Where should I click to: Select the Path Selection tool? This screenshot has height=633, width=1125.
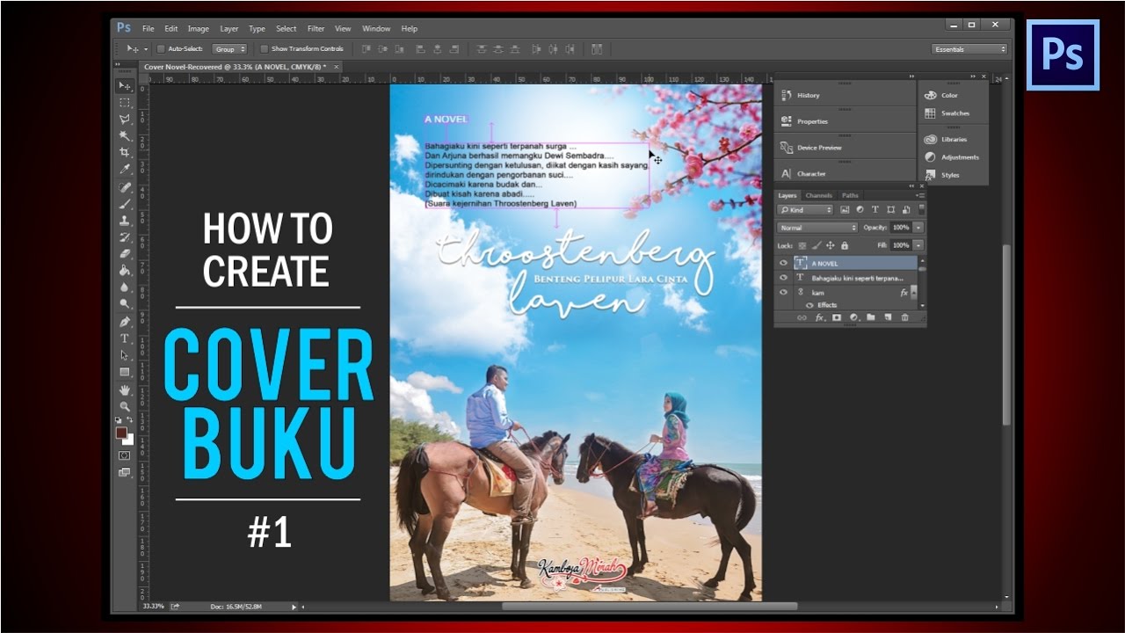point(125,355)
